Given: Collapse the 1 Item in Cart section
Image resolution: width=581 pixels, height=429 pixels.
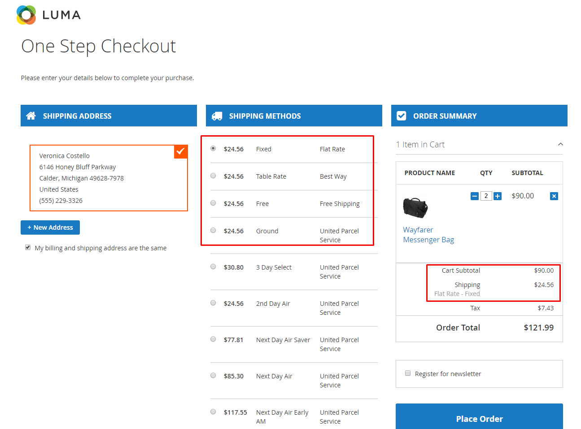Looking at the screenshot, I should [560, 144].
